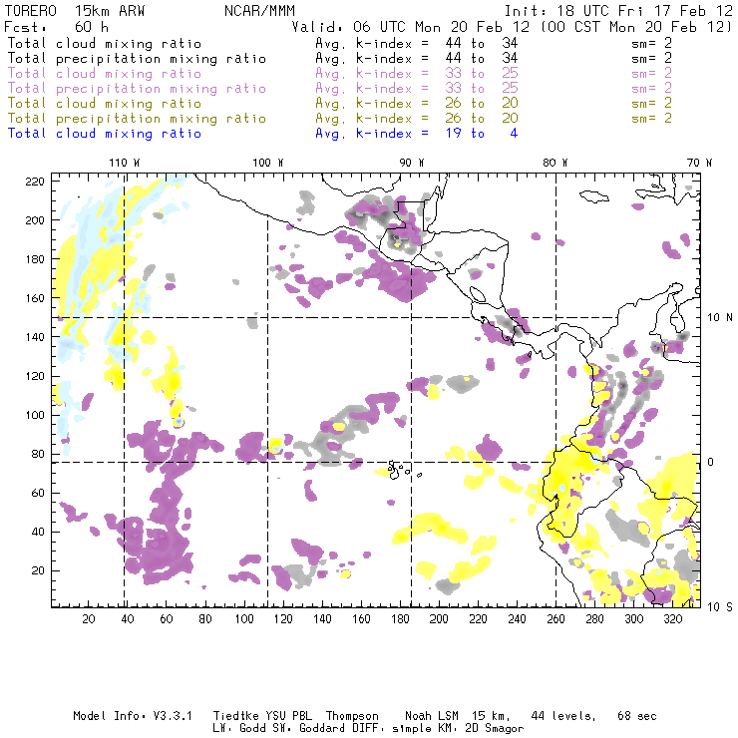Click '140' on the vertical axis
Viewport: 738px width, 738px height.
[x=35, y=337]
